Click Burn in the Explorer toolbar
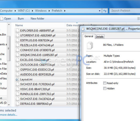The width and height of the screenshot is (140, 121). point(21,19)
